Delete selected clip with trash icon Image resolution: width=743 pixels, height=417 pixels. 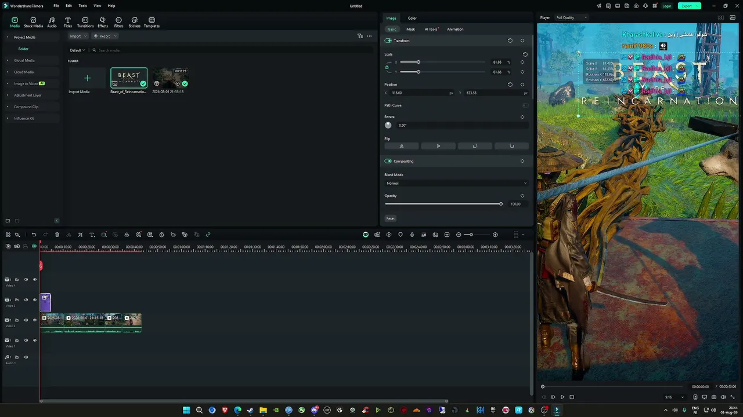pyautogui.click(x=57, y=235)
